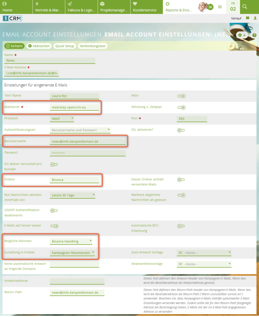Enable the SSL aktivieren toggle
This screenshot has width=259, height=317.
(181, 130)
